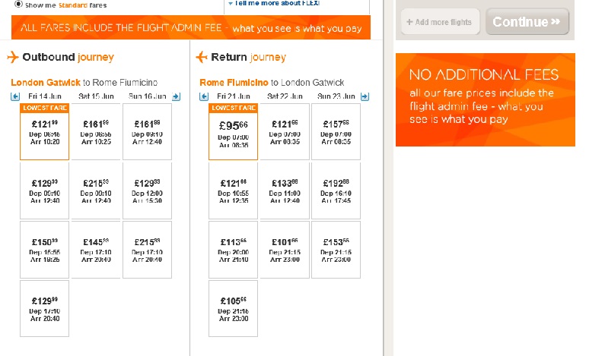Choose £101 return fare on Saturday

285,249
